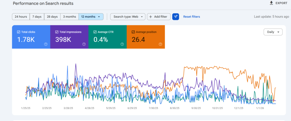This screenshot has height=121, width=291.
Task: Click help icon on Total impressions card
Action: pyautogui.click(x=84, y=44)
